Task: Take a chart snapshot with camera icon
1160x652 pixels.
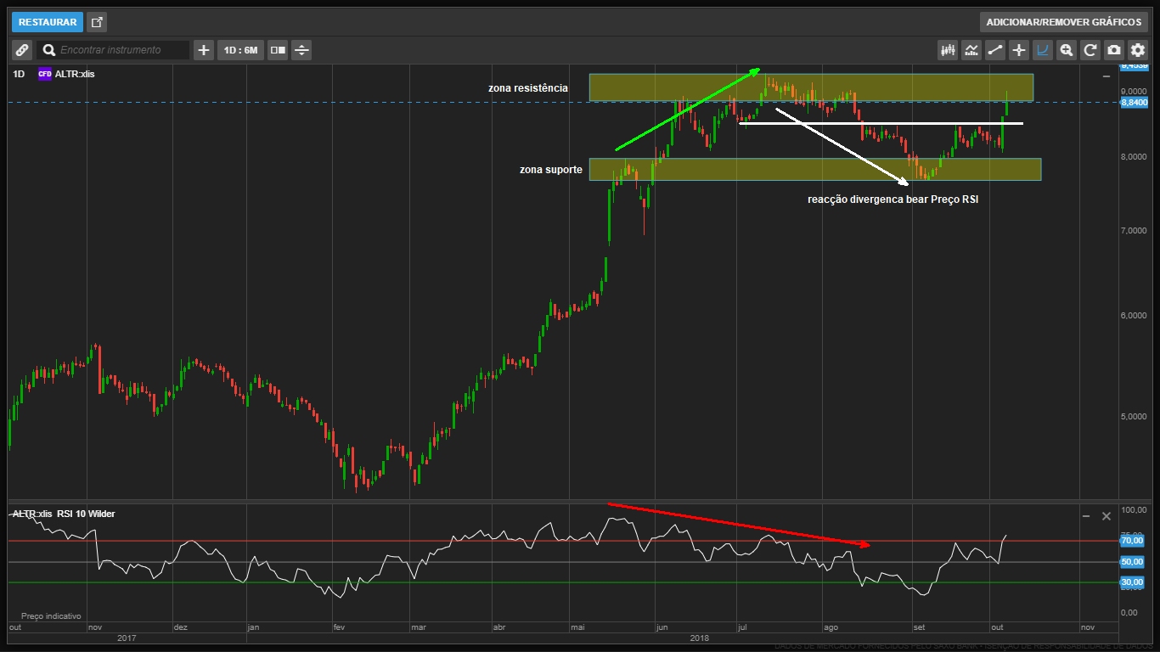Action: [1114, 50]
